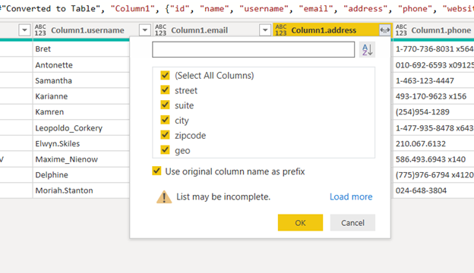Click the 'Antonette' username cell
This screenshot has width=474, height=273.
tap(81, 65)
